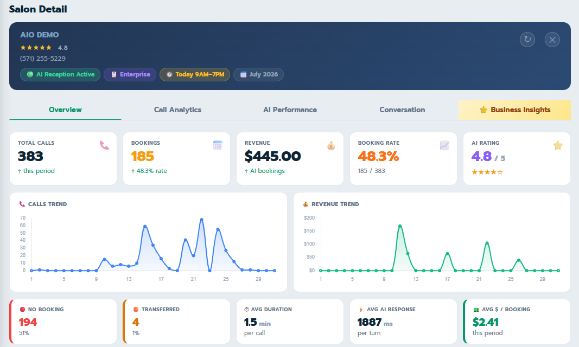579x347 pixels.
Task: Click the revenue value $445.00
Action: [272, 156]
